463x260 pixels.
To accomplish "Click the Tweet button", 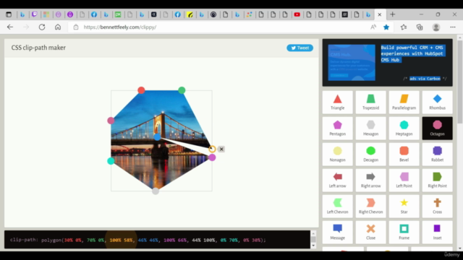I will (300, 48).
